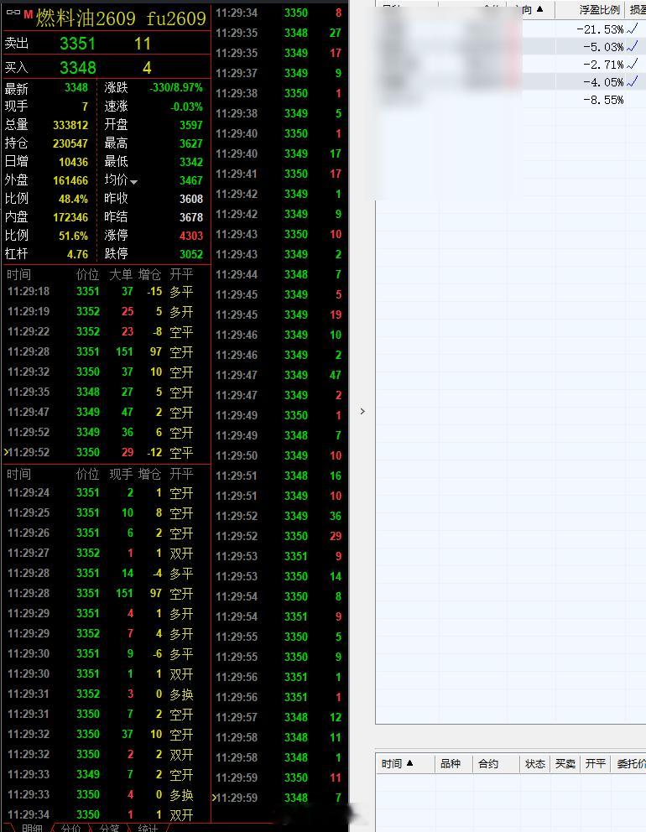Select the 11:29:41 tick at 3350 with 17

pyautogui.click(x=279, y=174)
